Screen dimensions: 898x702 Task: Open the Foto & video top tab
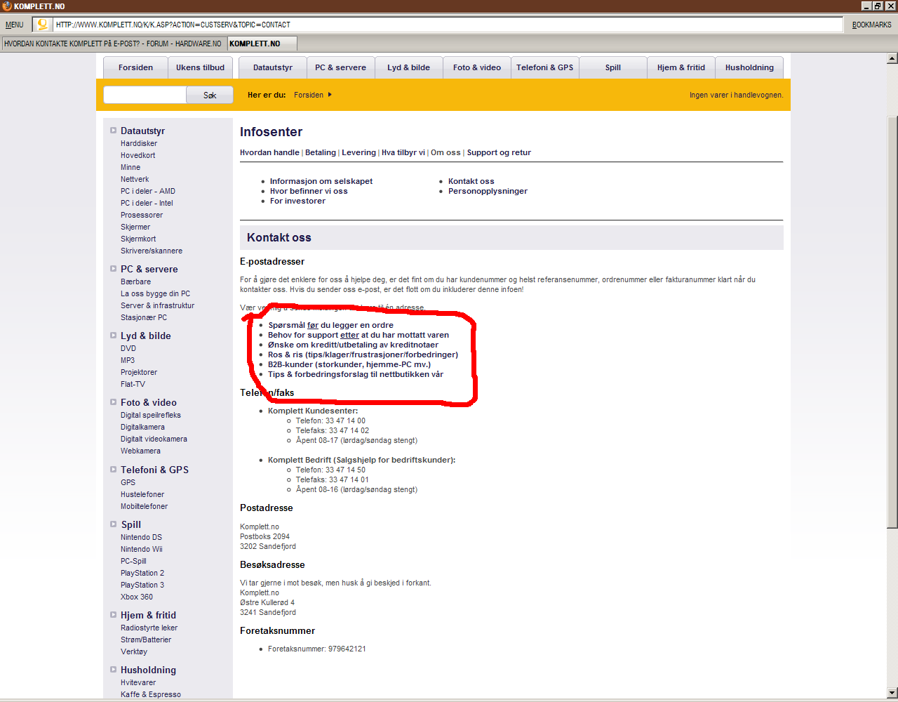click(477, 67)
